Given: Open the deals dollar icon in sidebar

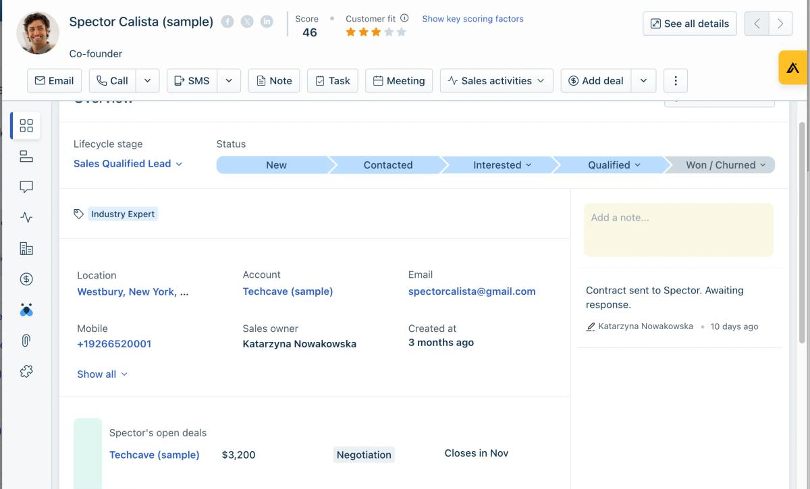Looking at the screenshot, I should (26, 279).
